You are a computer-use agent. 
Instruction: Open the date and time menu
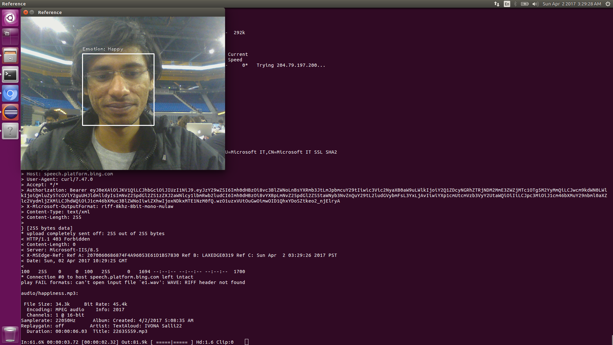571,4
